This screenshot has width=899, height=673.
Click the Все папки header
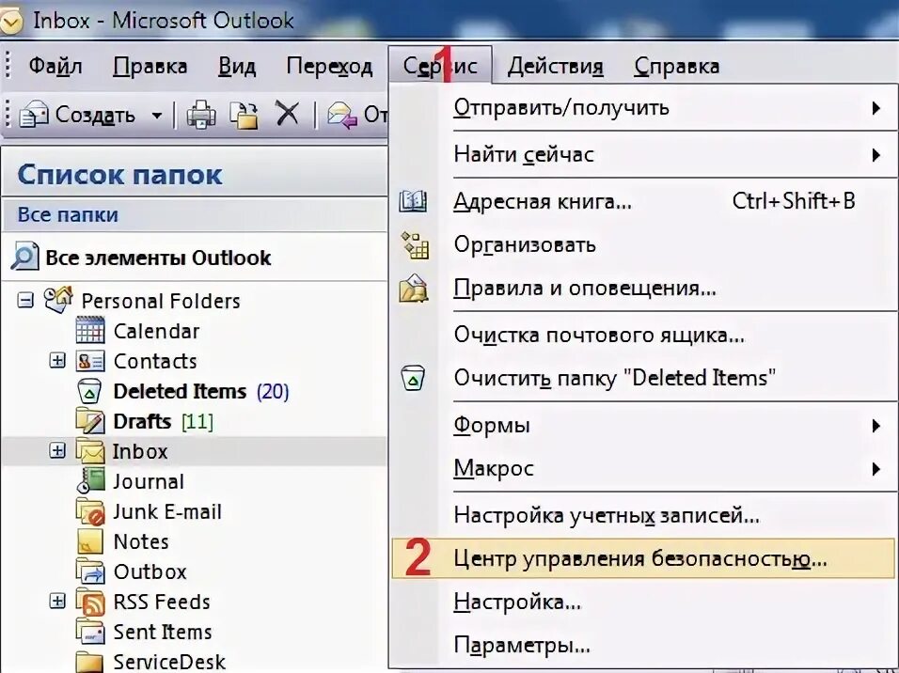coord(195,214)
